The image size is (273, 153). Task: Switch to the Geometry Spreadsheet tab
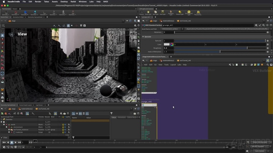[x=34, y=17]
